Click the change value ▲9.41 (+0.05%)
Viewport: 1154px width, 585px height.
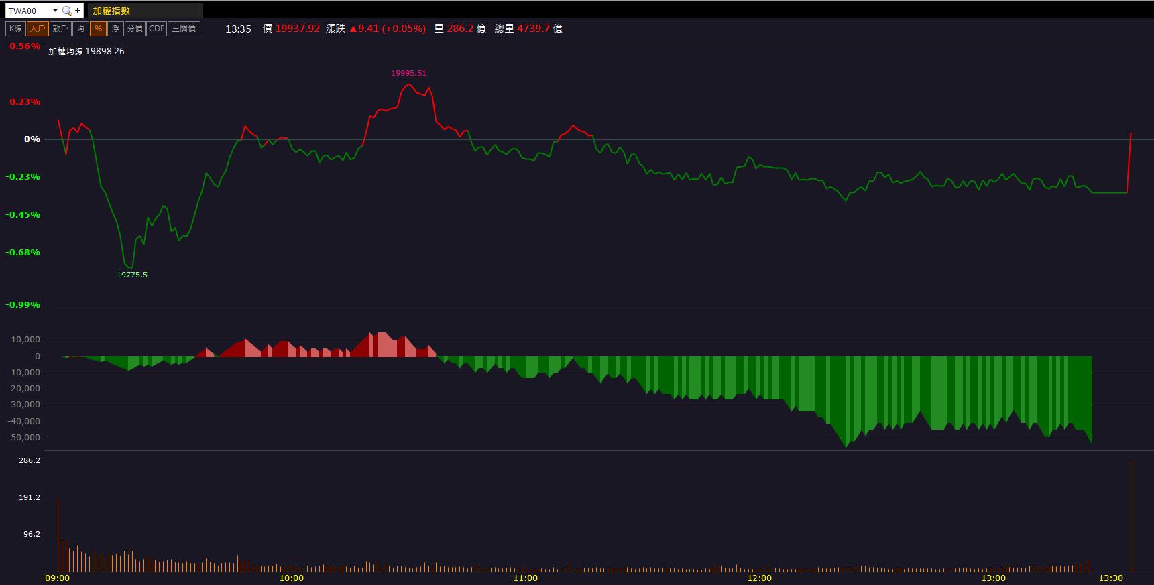(388, 29)
